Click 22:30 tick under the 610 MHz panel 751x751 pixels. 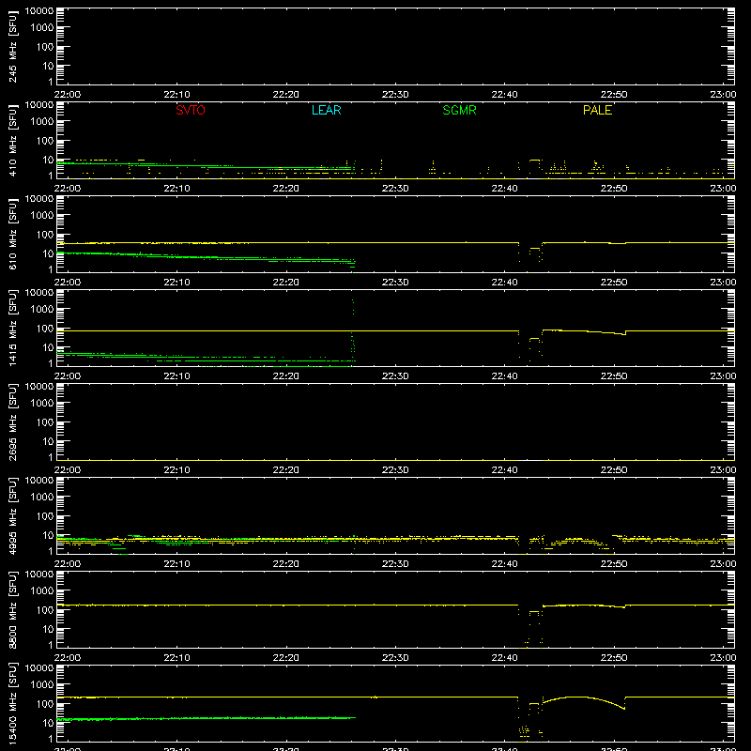tap(395, 283)
